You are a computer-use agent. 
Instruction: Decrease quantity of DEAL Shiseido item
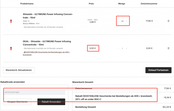pyautogui.click(x=118, y=48)
